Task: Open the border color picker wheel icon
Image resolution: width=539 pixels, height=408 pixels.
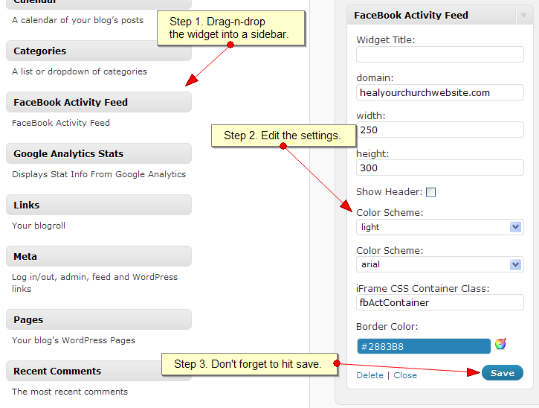Action: coord(500,344)
